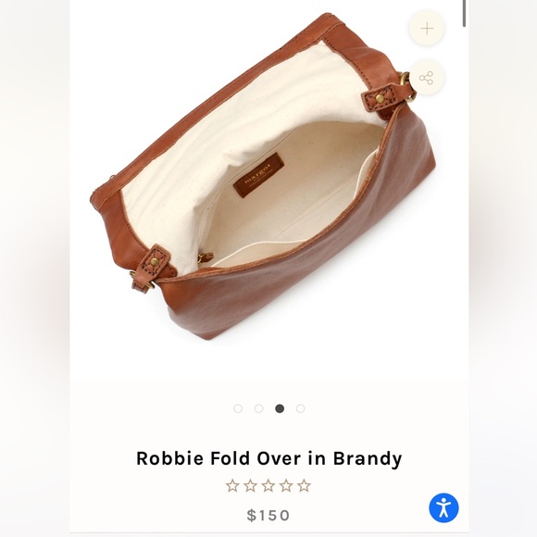Click brass snap on upper right strap tab
This screenshot has width=537, height=537.
coord(380,99)
